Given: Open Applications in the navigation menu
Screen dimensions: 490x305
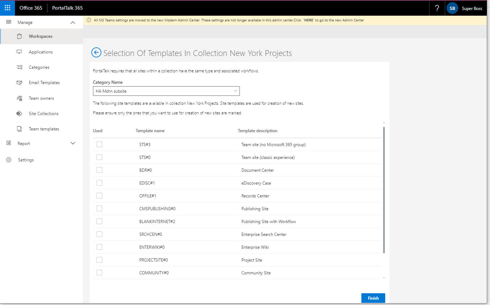Looking at the screenshot, I should pyautogui.click(x=41, y=52).
